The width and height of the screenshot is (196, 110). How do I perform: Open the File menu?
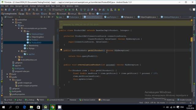coord(2,6)
